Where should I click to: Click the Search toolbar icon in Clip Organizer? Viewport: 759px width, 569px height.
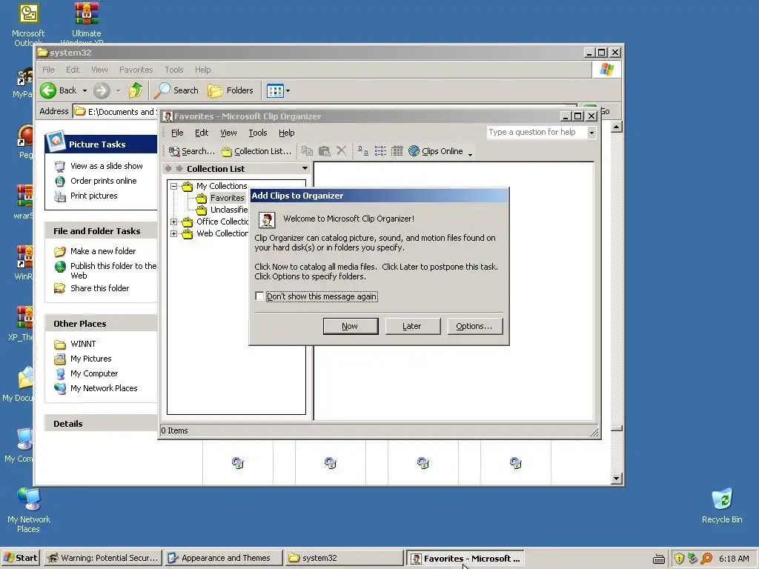point(192,151)
